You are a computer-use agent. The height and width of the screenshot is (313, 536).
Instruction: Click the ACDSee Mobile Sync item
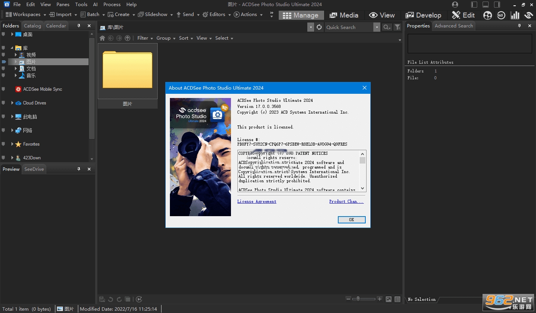[x=39, y=89]
